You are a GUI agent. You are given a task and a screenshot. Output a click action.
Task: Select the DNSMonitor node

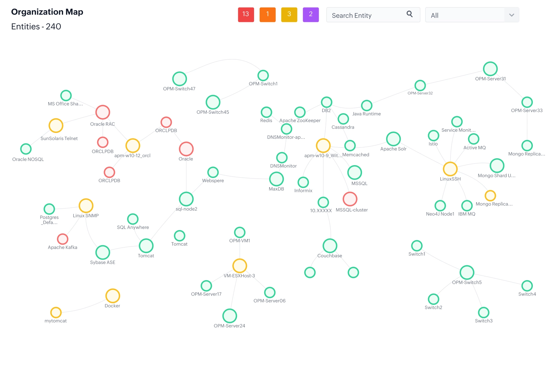[282, 158]
